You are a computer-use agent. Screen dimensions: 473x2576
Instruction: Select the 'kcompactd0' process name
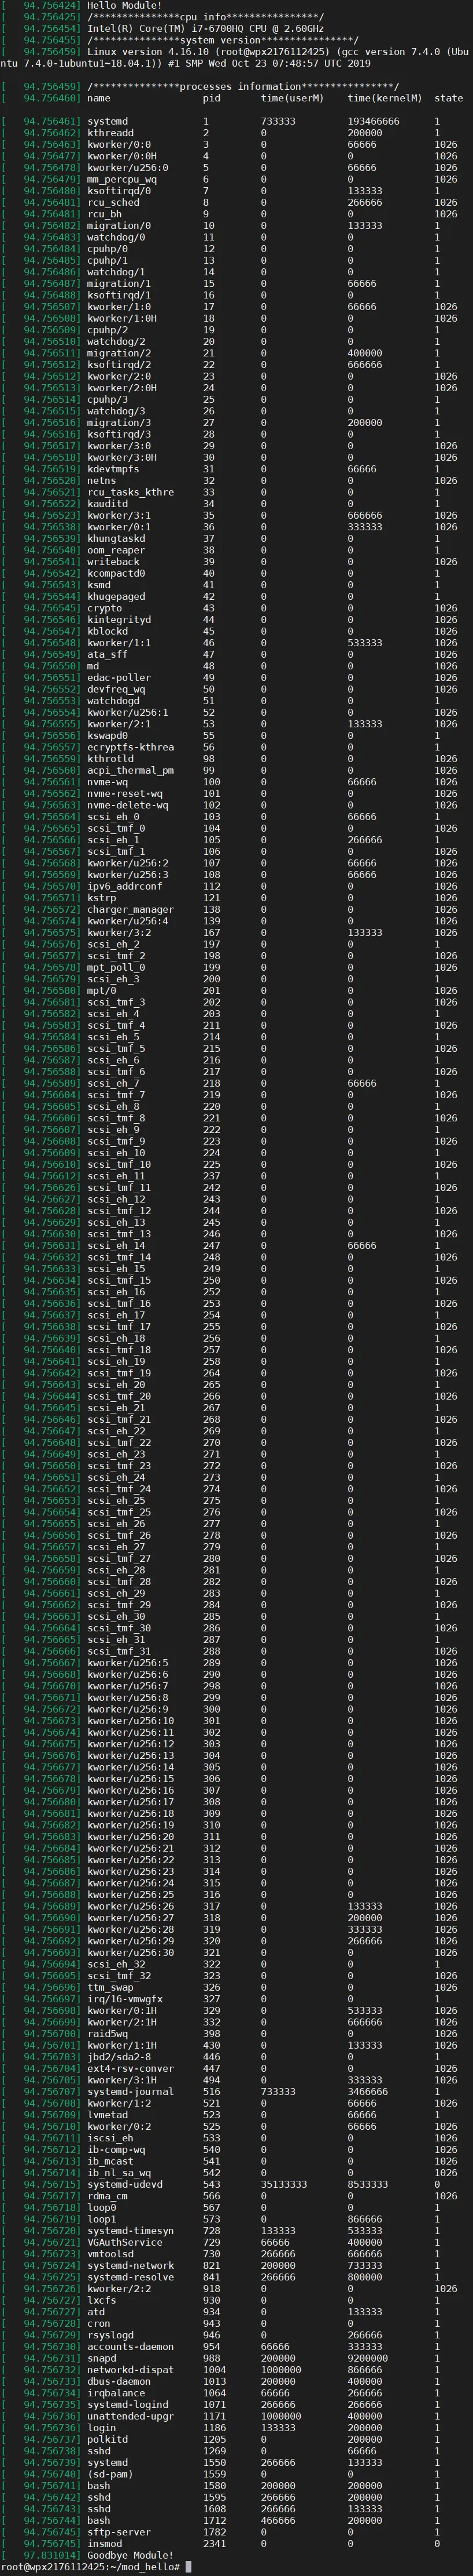[116, 573]
